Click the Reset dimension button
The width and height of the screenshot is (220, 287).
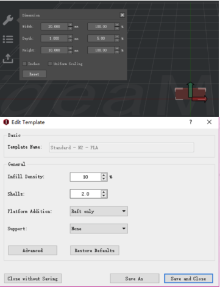click(x=34, y=74)
